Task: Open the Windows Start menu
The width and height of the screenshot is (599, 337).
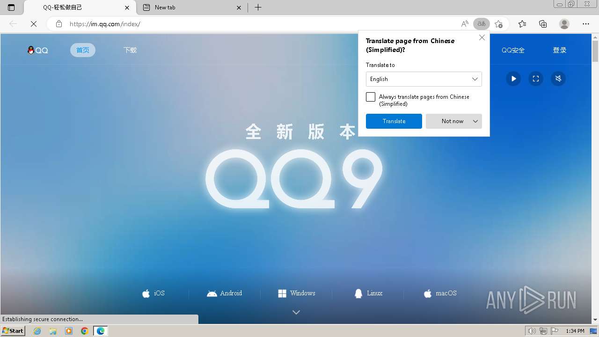Action: click(13, 331)
